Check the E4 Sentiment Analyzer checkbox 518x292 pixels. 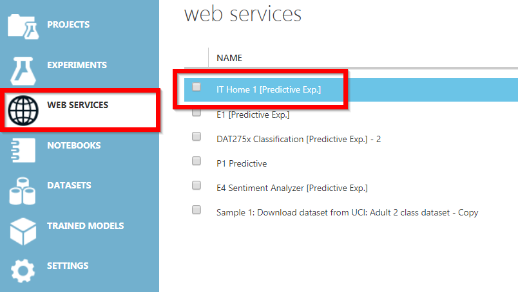(x=197, y=185)
